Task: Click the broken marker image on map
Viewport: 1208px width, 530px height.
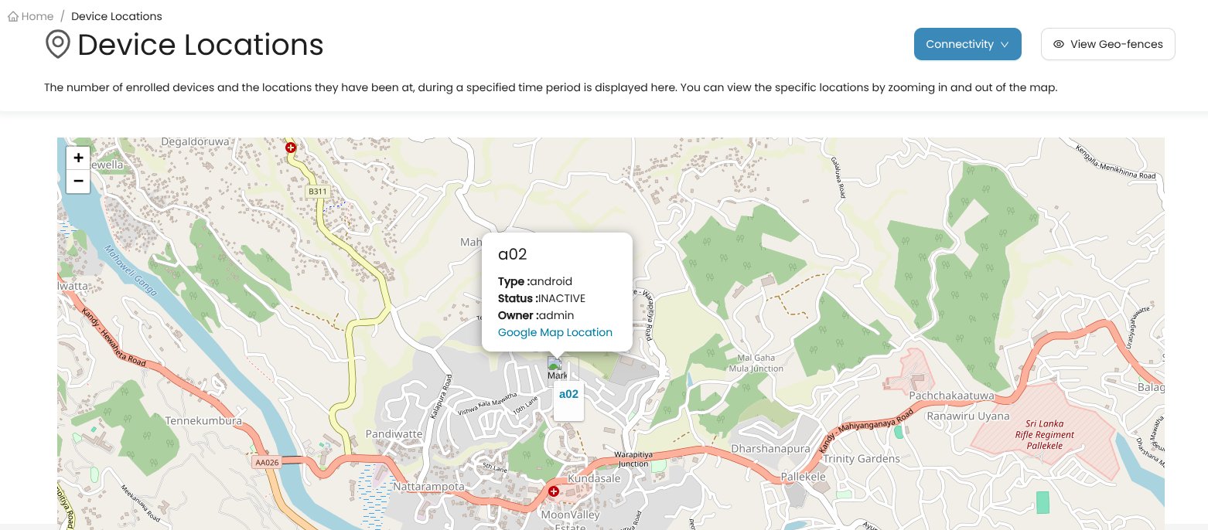Action: point(557,369)
